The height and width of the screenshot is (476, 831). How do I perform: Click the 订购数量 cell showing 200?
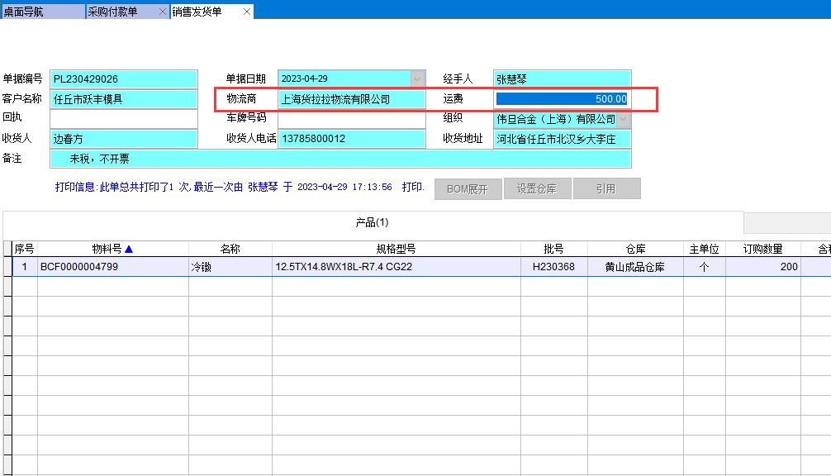pos(762,267)
